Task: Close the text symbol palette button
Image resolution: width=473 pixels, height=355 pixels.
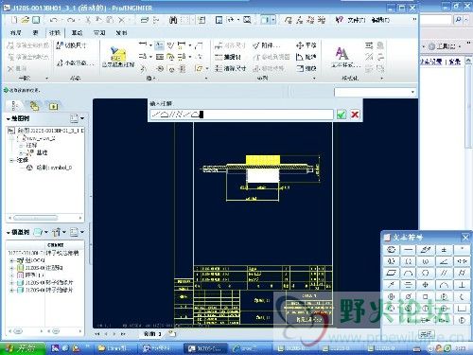Action: point(427,334)
